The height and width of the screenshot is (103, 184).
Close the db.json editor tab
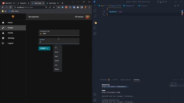[x=120, y=6]
